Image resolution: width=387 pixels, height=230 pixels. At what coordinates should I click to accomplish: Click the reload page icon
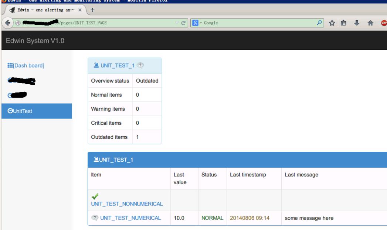coord(184,23)
